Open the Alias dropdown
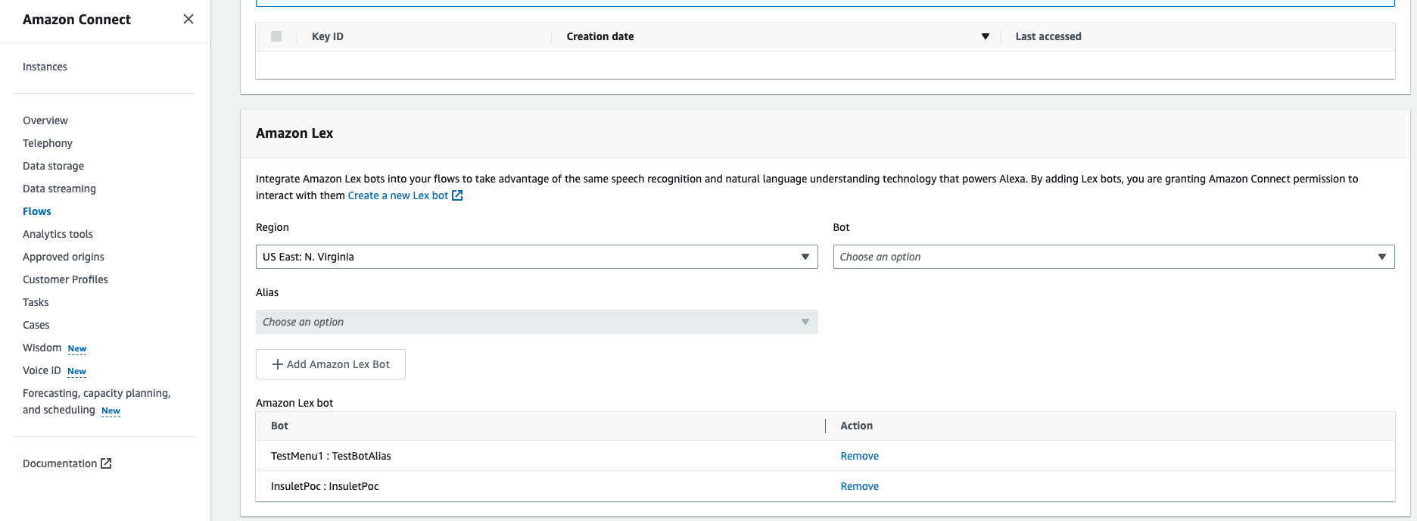Screen dimensions: 1417x521 coord(537,322)
